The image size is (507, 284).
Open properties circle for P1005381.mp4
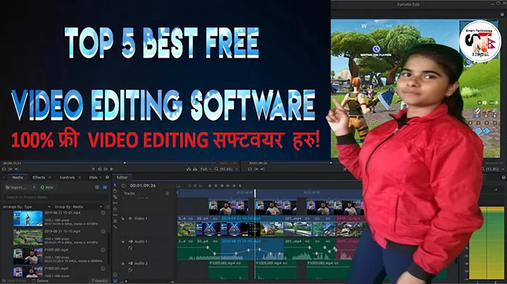point(103,269)
